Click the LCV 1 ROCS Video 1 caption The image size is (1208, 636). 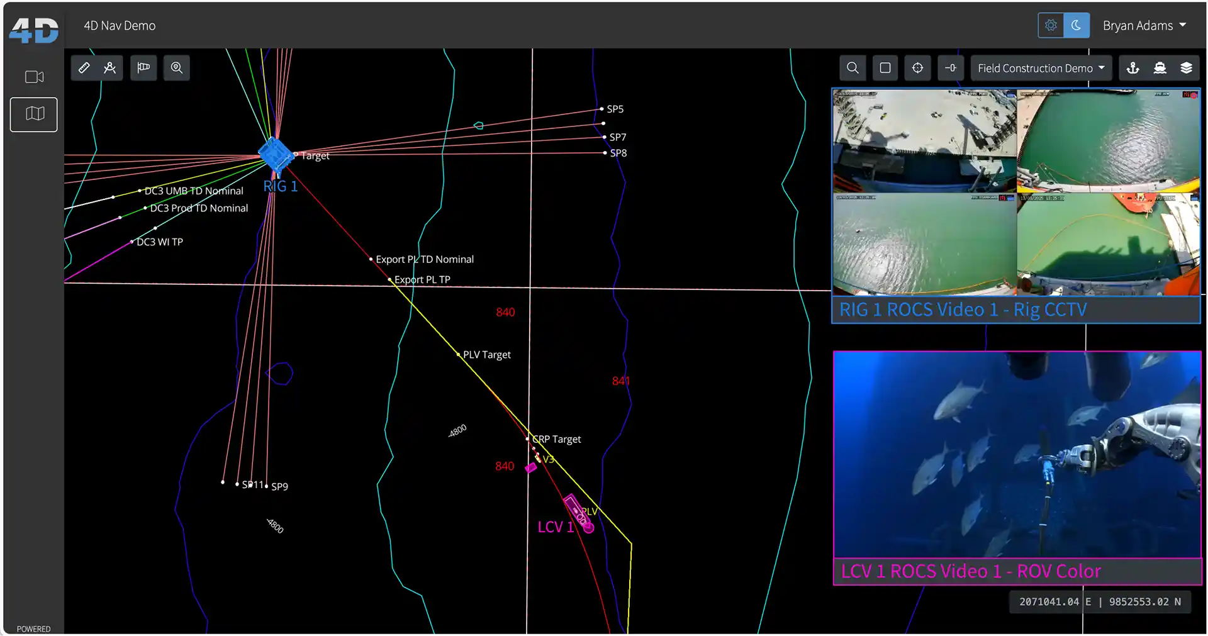pos(971,571)
